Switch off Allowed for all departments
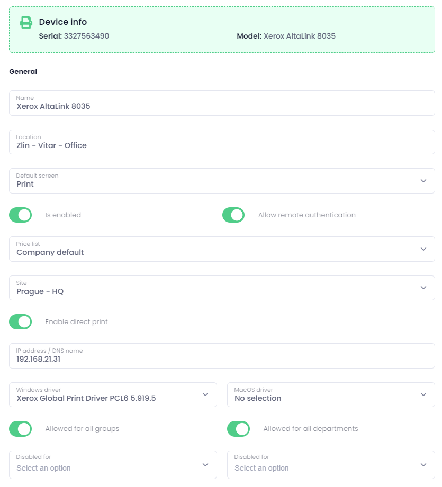 tap(238, 429)
